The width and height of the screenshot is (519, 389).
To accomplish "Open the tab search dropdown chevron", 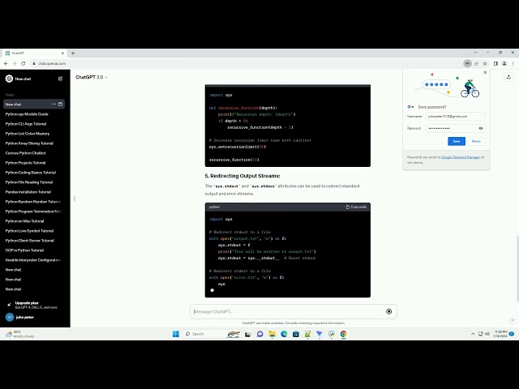I will click(x=476, y=53).
